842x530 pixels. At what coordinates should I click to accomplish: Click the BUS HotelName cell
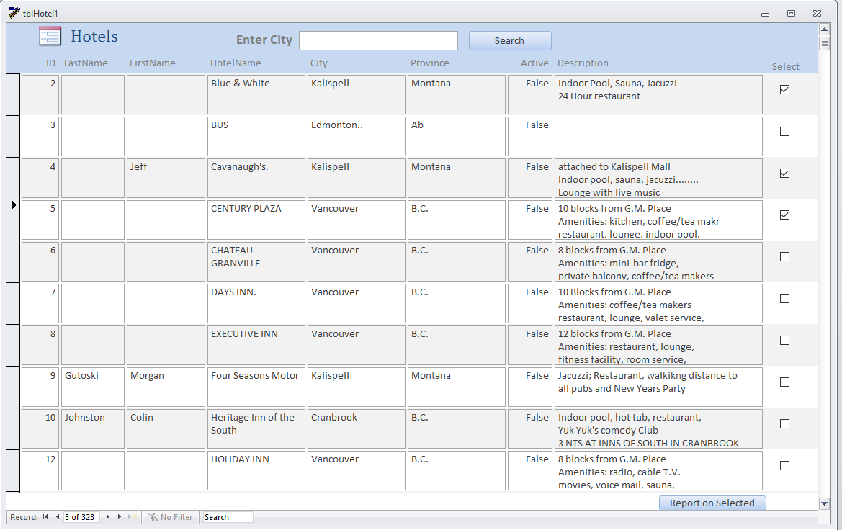(x=256, y=136)
